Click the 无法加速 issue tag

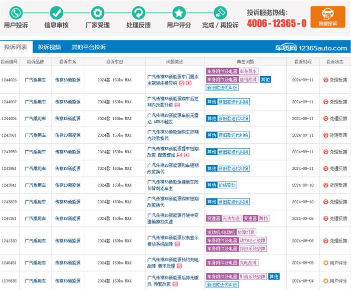pyautogui.click(x=231, y=218)
